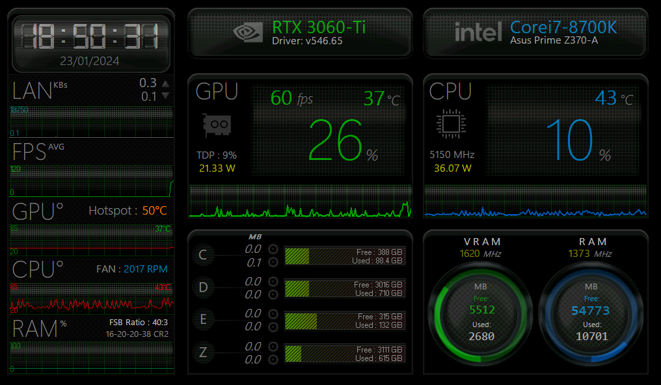
Task: Click the VRAM free 5512 value
Action: [x=482, y=310]
